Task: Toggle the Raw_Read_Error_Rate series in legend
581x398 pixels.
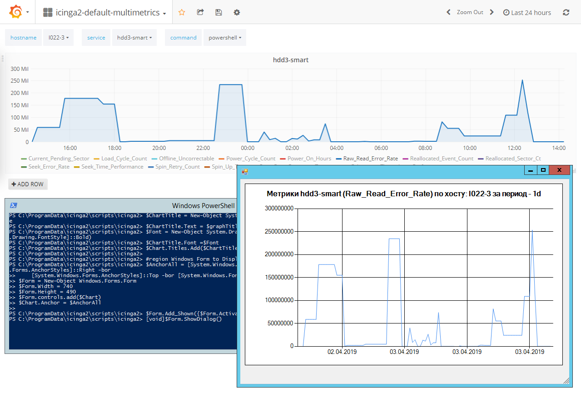Action: [x=370, y=159]
